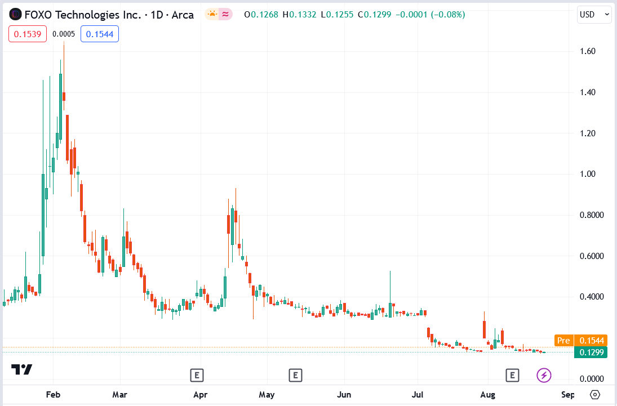Click the low value L0.1255 in header
This screenshot has height=406, width=617.
tap(337, 15)
